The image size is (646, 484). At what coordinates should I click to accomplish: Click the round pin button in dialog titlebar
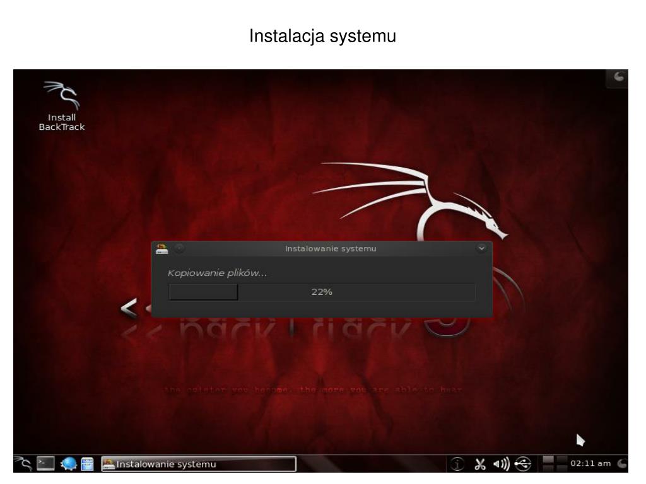pyautogui.click(x=179, y=248)
